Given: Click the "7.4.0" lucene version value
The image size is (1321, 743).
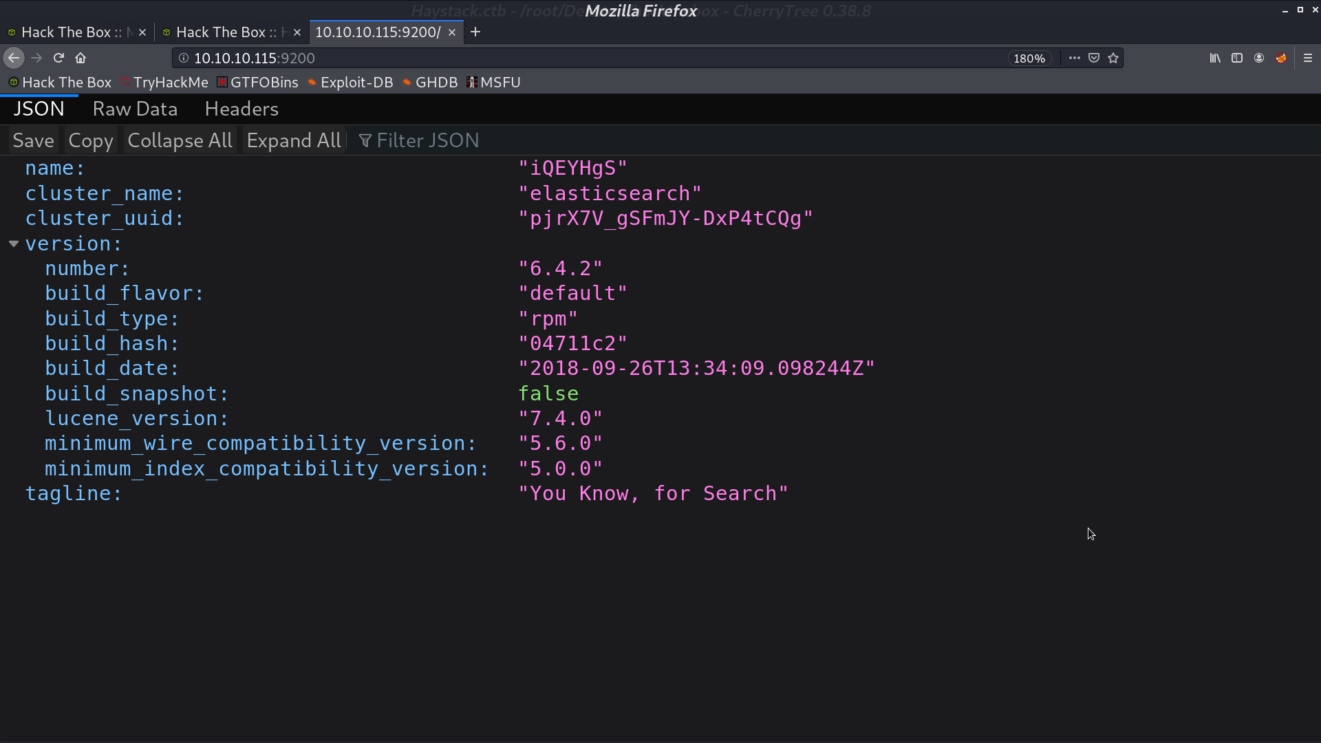Looking at the screenshot, I should (560, 419).
